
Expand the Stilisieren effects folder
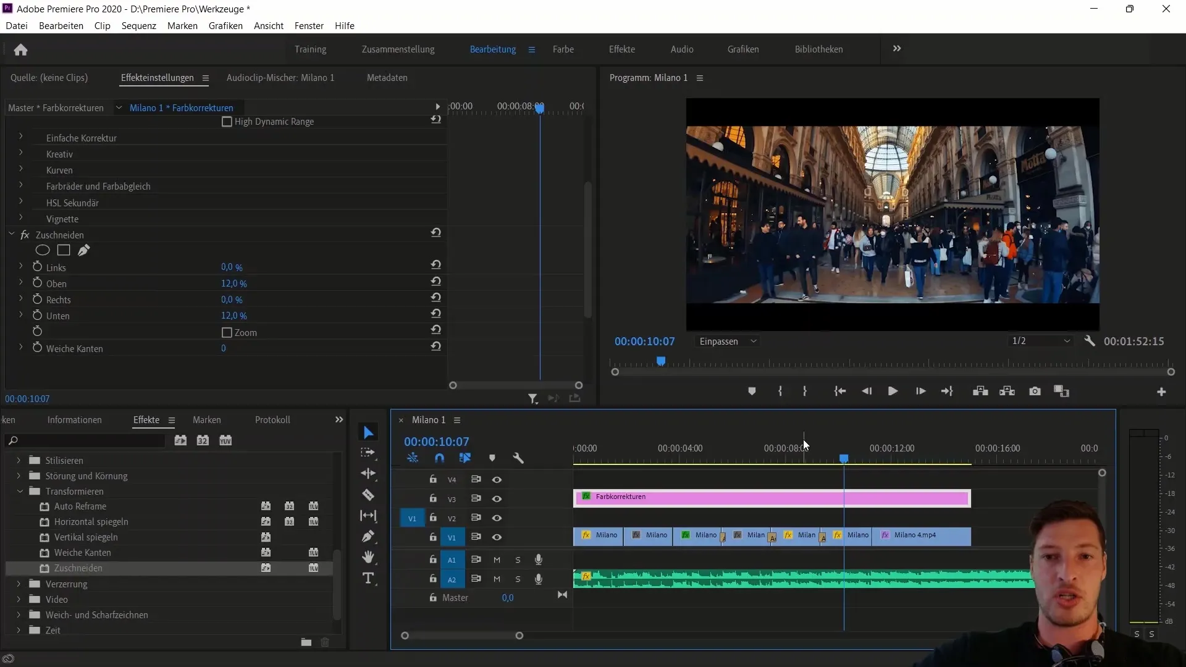[19, 460]
